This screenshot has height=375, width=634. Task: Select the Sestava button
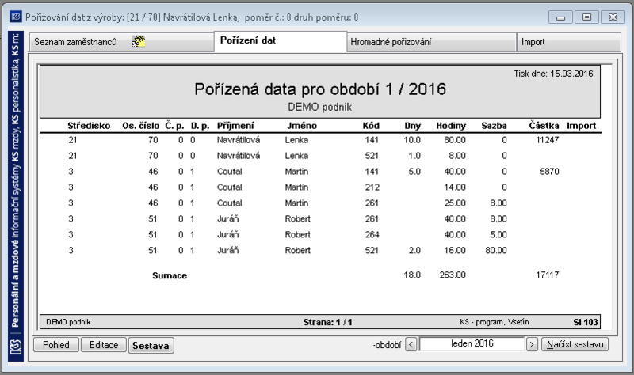(151, 346)
